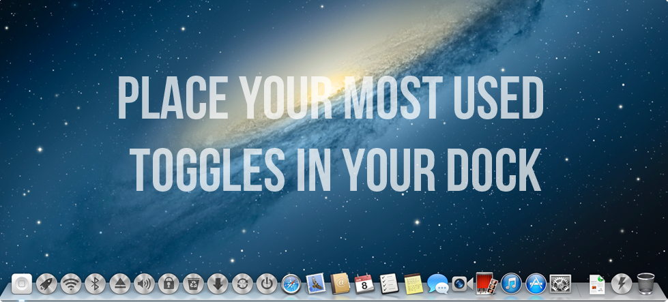
Task: Toggle Wi-Fi using the dock icon
Action: pyautogui.click(x=71, y=284)
